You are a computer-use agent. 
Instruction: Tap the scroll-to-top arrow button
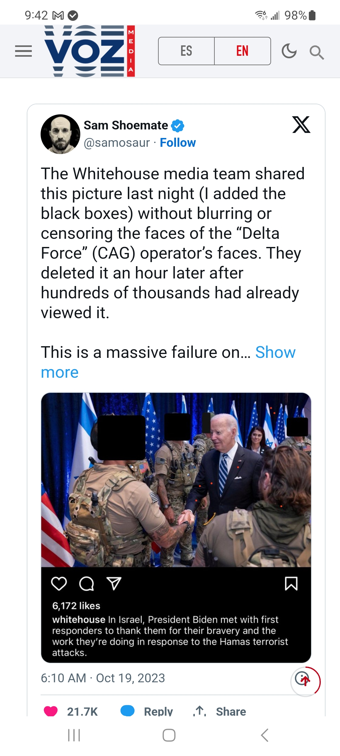tap(305, 681)
